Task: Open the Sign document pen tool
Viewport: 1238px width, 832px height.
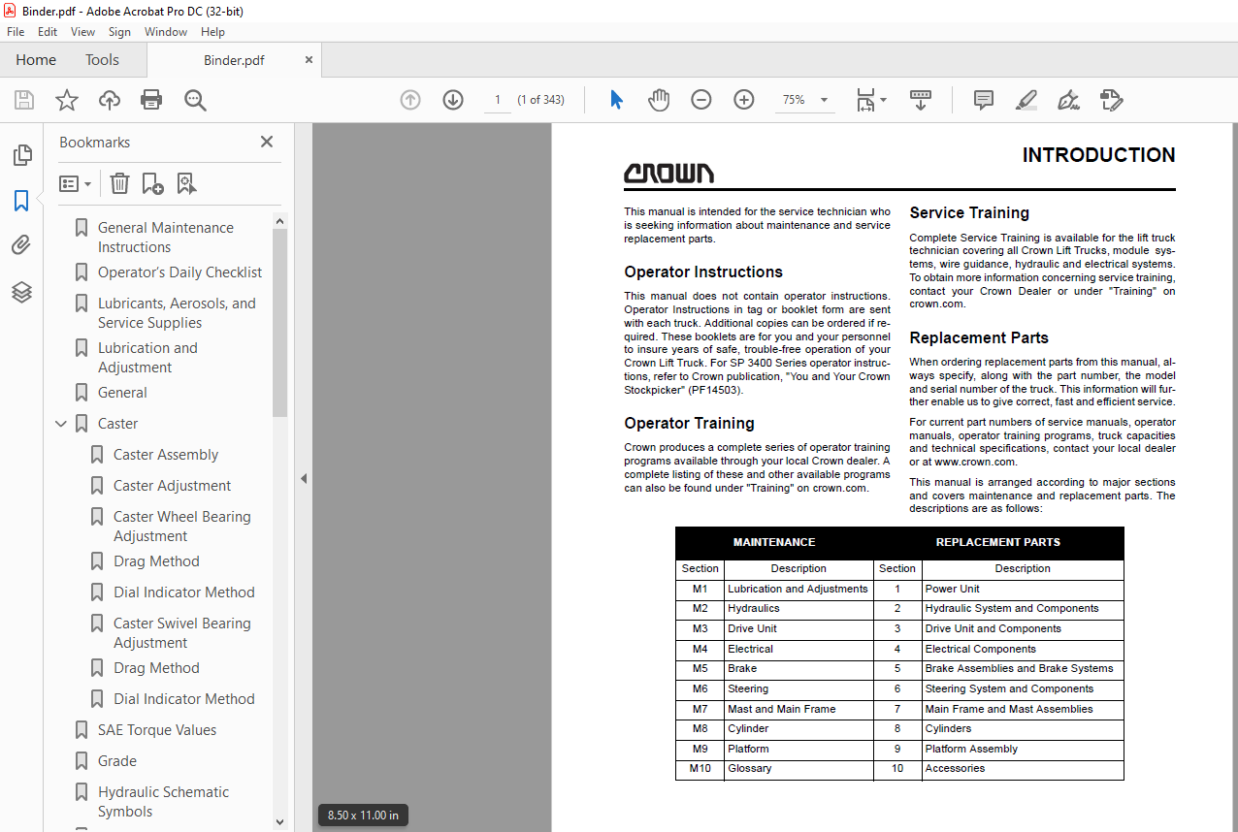Action: click(x=1068, y=100)
